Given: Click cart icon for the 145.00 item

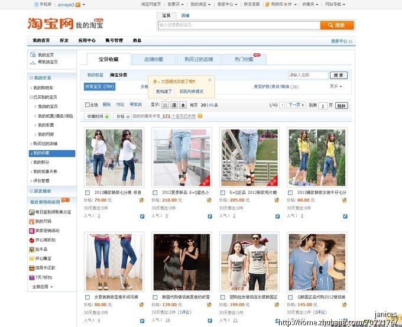Looking at the screenshot, I should point(344,305).
